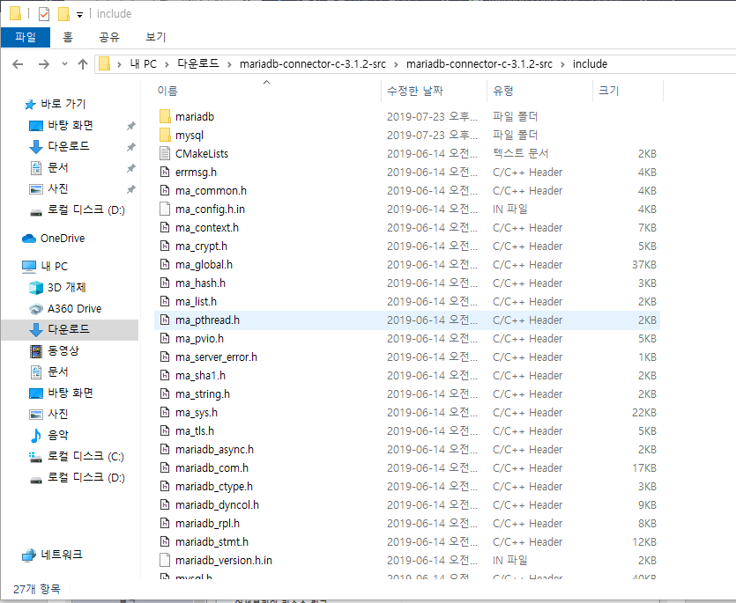Open the 보기 ribbon tab
Viewport: 736px width, 603px height.
coord(156,38)
